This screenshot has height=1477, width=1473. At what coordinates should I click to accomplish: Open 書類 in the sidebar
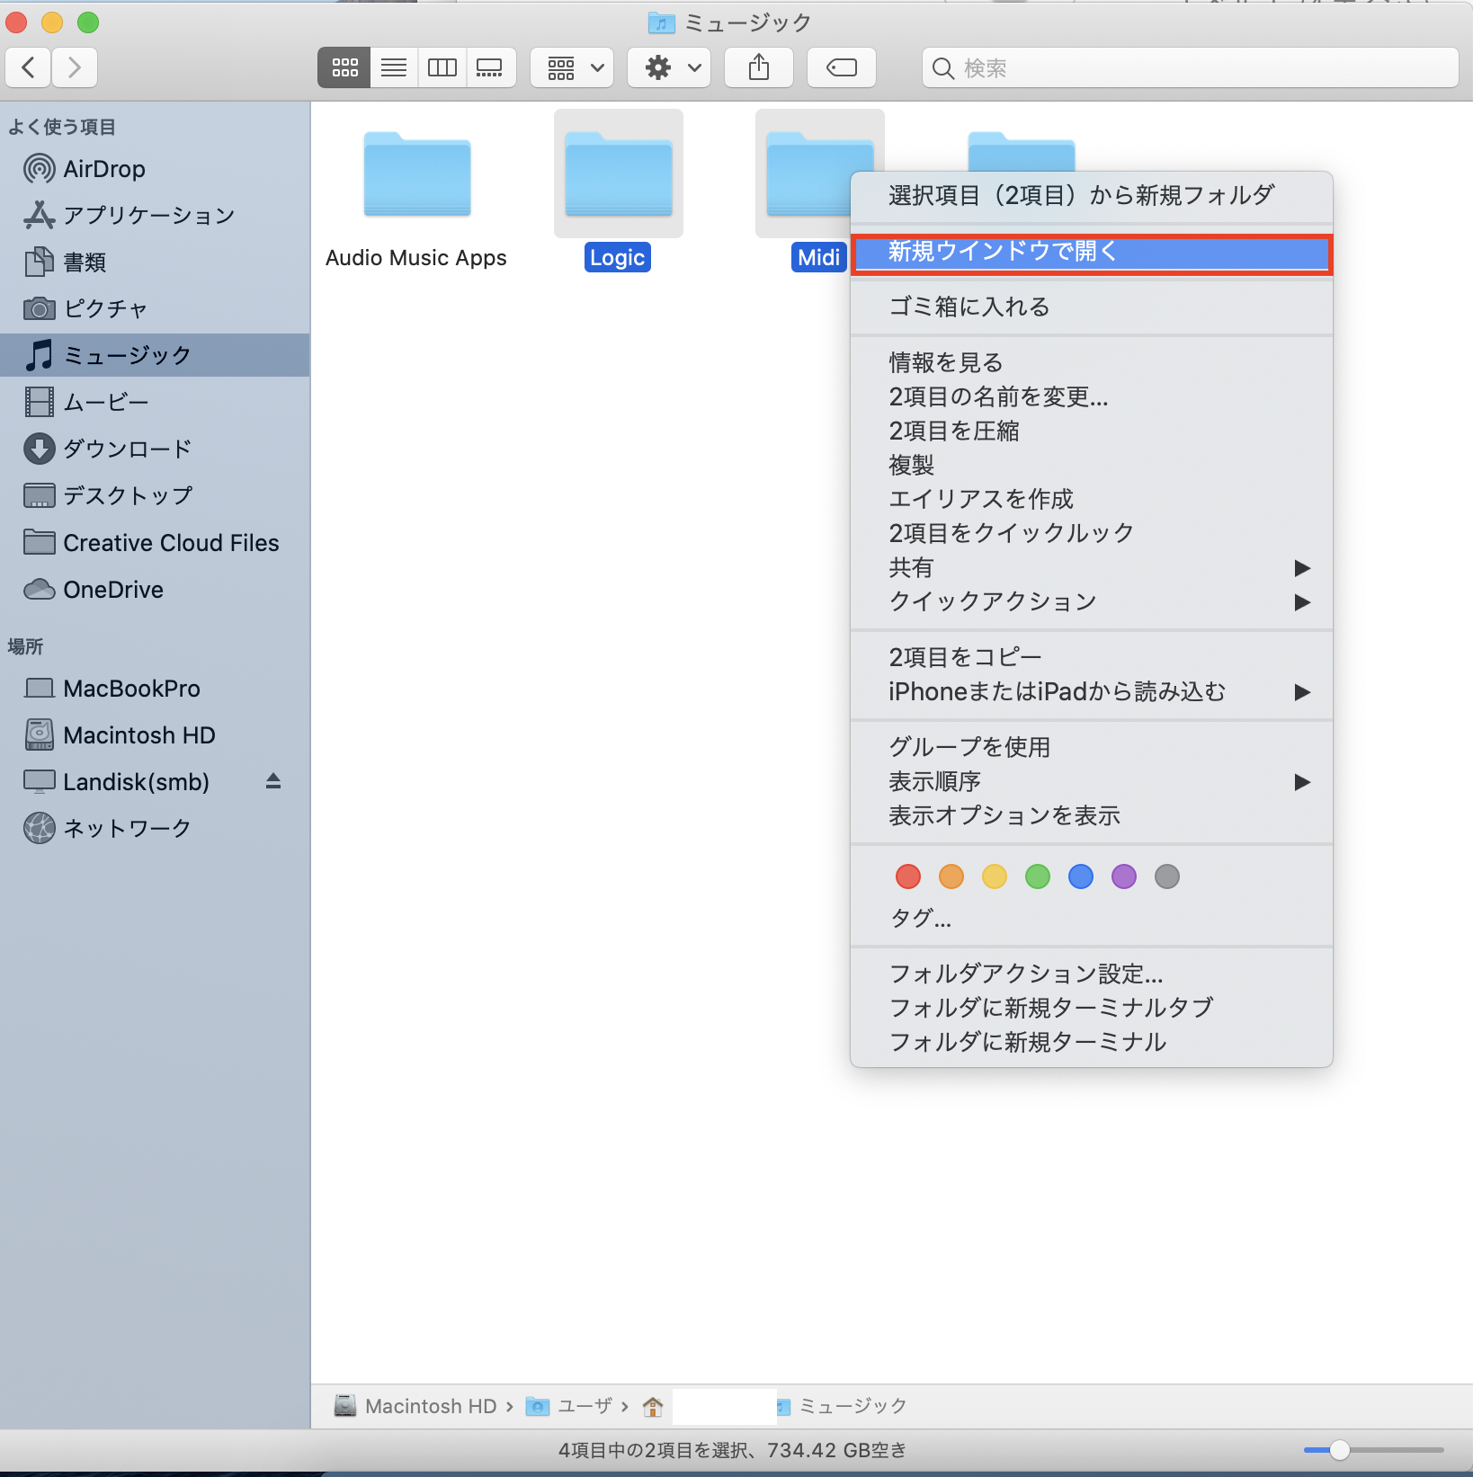click(155, 262)
